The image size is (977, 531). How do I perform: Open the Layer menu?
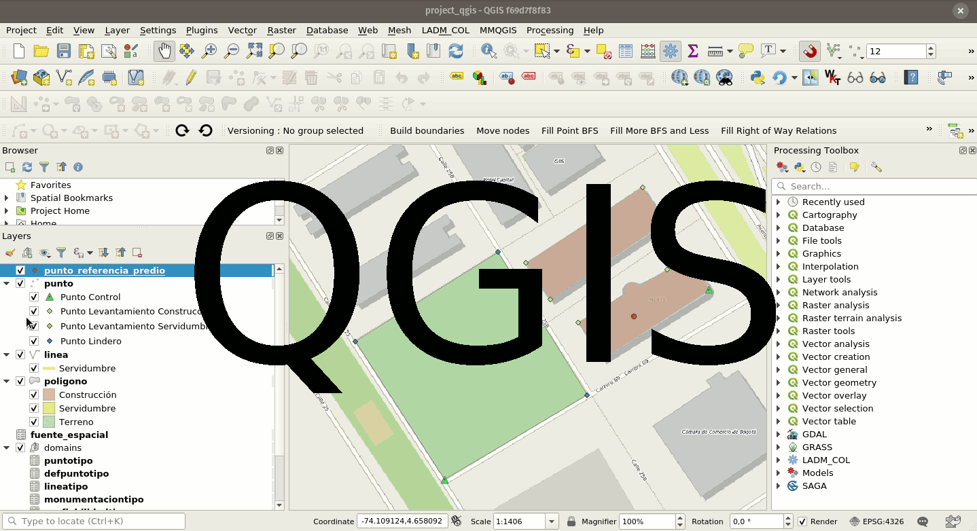coord(117,30)
